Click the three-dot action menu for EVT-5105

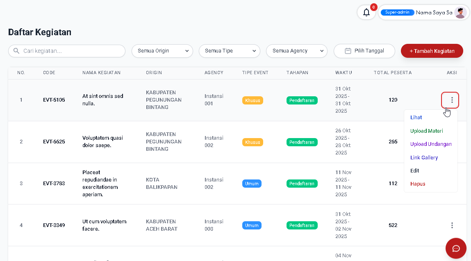452,100
